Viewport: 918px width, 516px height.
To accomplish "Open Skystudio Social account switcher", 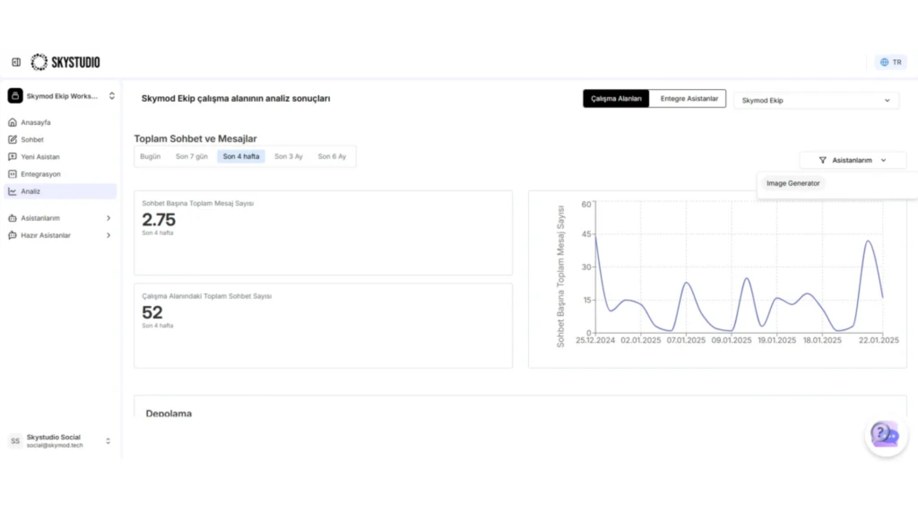I will tap(60, 441).
